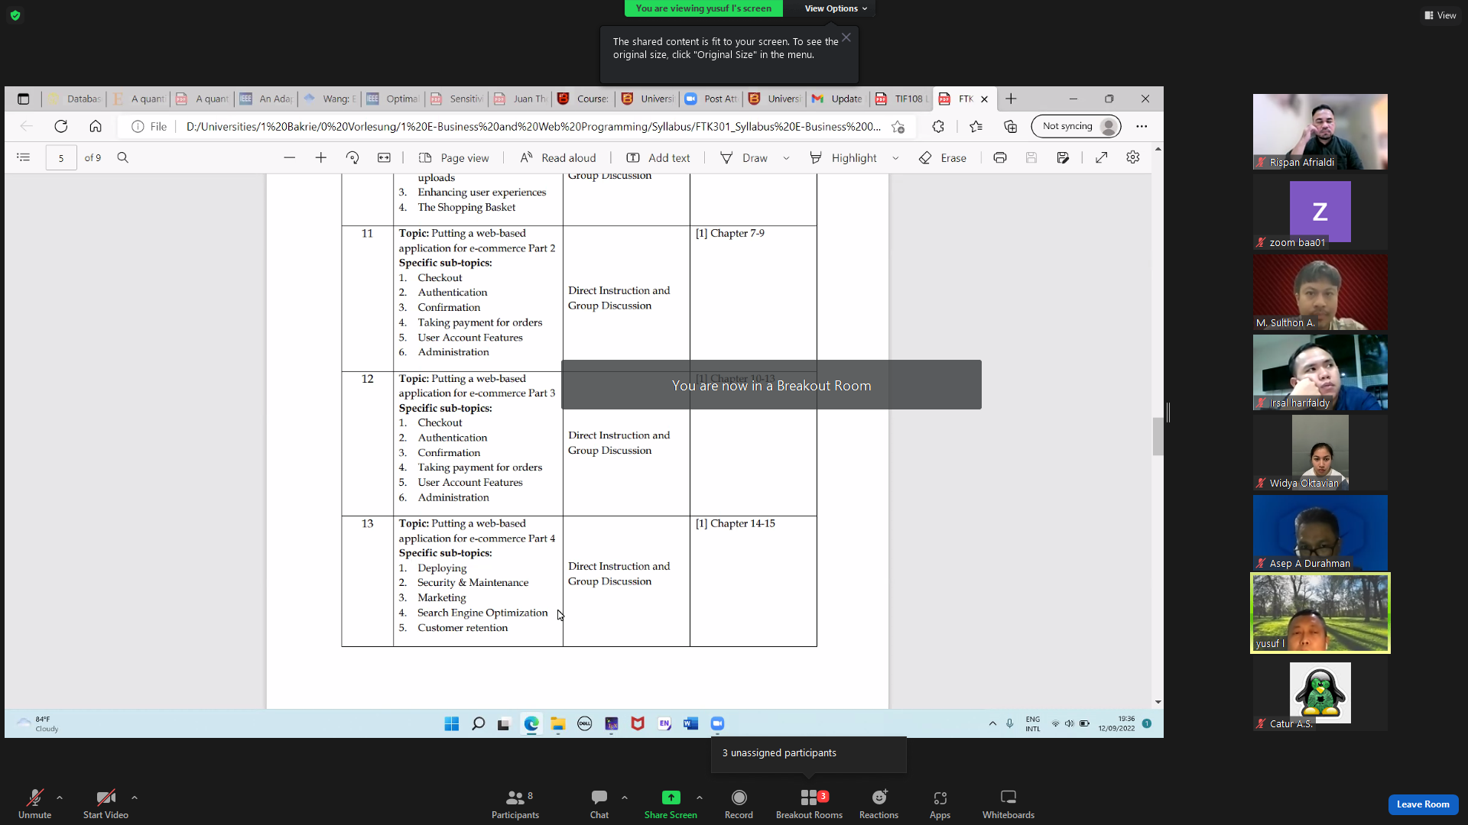This screenshot has height=825, width=1468.
Task: Select the Erase tool
Action: (943, 157)
